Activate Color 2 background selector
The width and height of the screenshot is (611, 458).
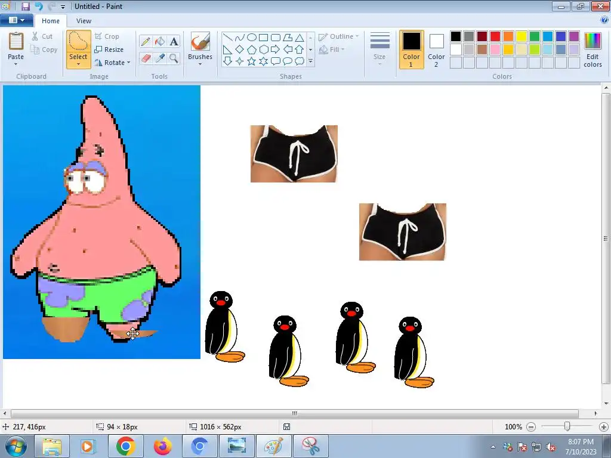click(436, 50)
